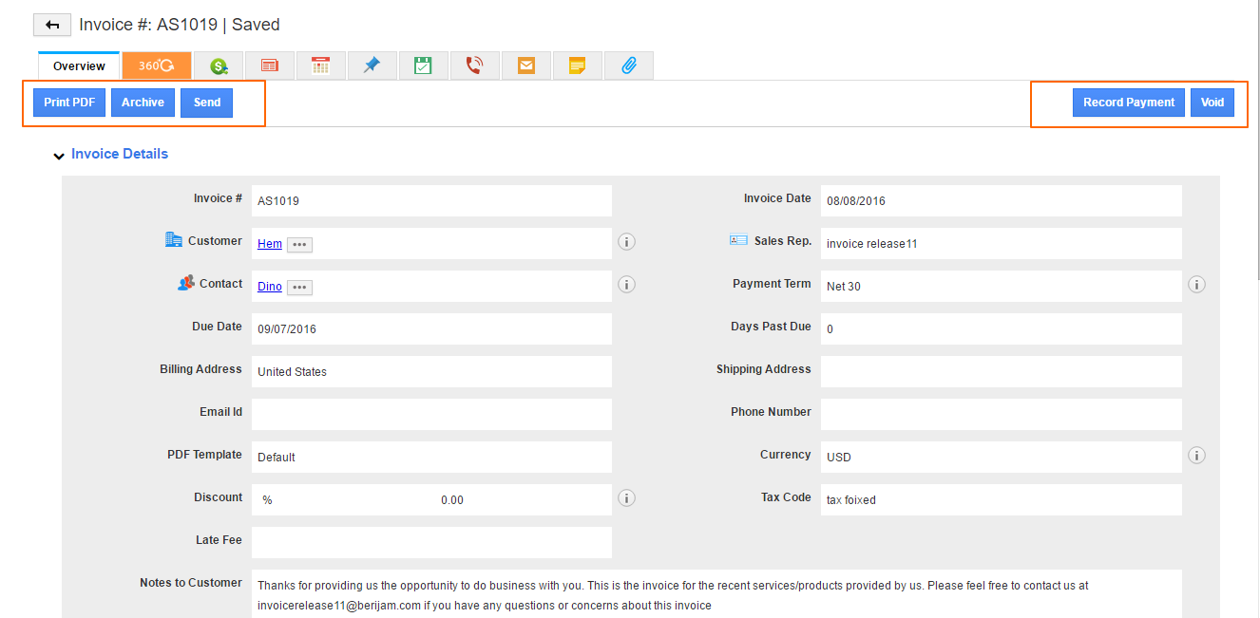Screen dimensions: 1260x618
Task: Open the blue pushpin tab
Action: pyautogui.click(x=372, y=66)
